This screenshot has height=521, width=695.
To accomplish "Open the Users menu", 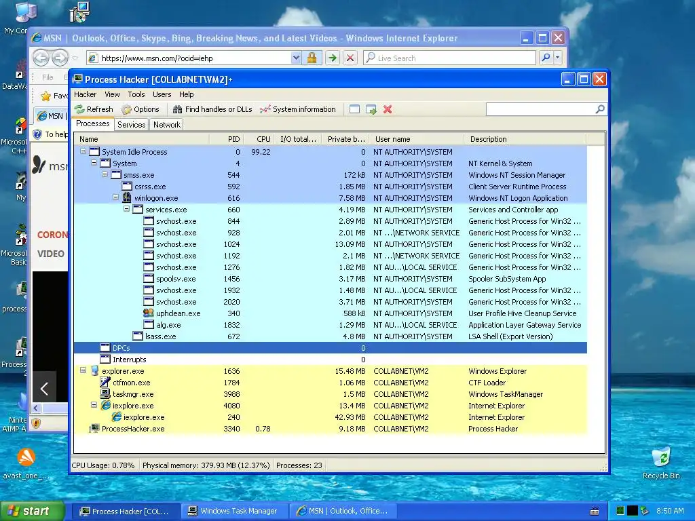I will coord(162,94).
